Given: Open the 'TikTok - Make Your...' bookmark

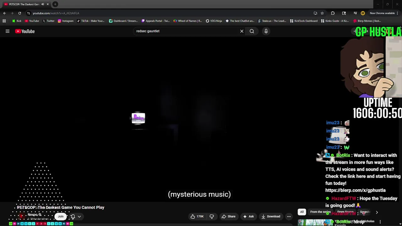Looking at the screenshot, I should (90, 21).
